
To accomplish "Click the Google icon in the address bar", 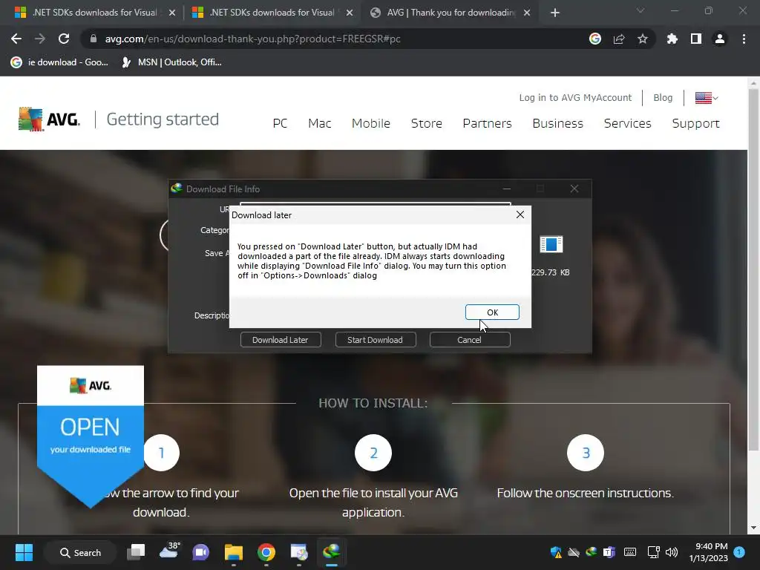I will coord(595,39).
